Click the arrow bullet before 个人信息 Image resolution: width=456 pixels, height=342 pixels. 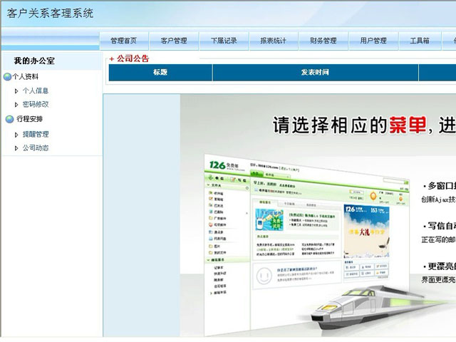point(16,91)
